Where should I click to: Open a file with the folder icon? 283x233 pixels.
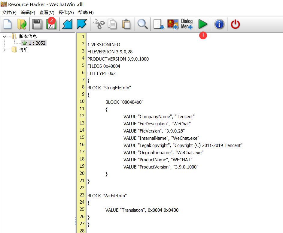pyautogui.click(x=22, y=24)
